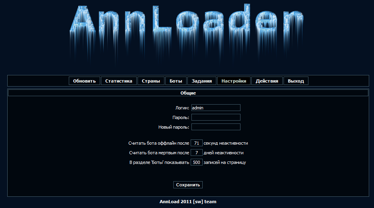Viewport: 374px width, 208px height.
Task: Click the 'секунд неактивности' label
Action: tap(226, 143)
